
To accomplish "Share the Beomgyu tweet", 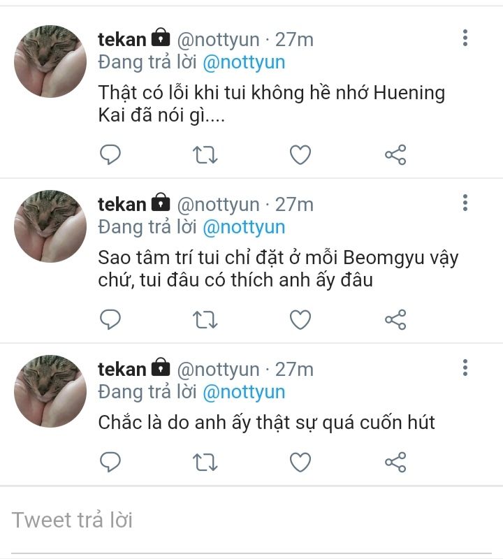I will click(395, 319).
